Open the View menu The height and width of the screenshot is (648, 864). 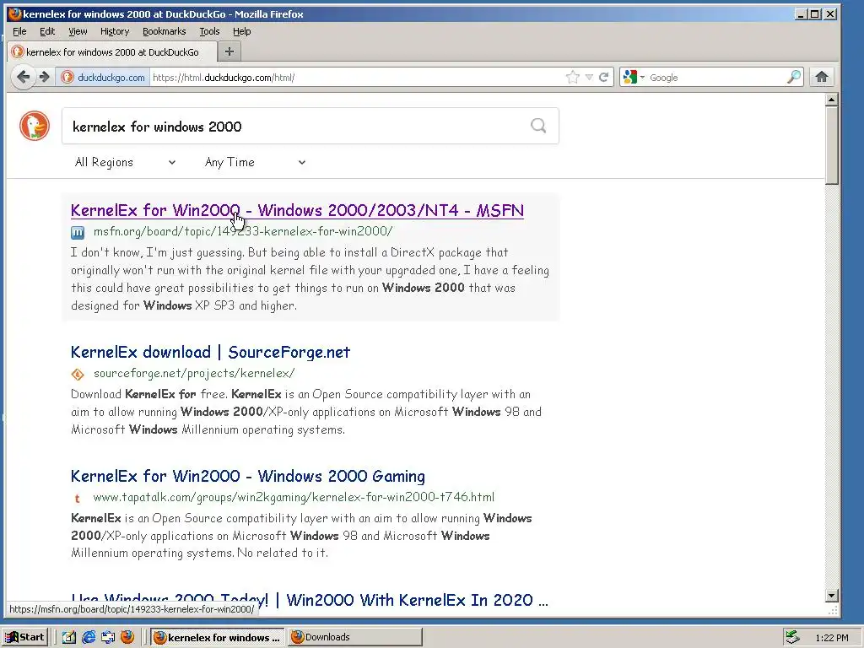78,31
